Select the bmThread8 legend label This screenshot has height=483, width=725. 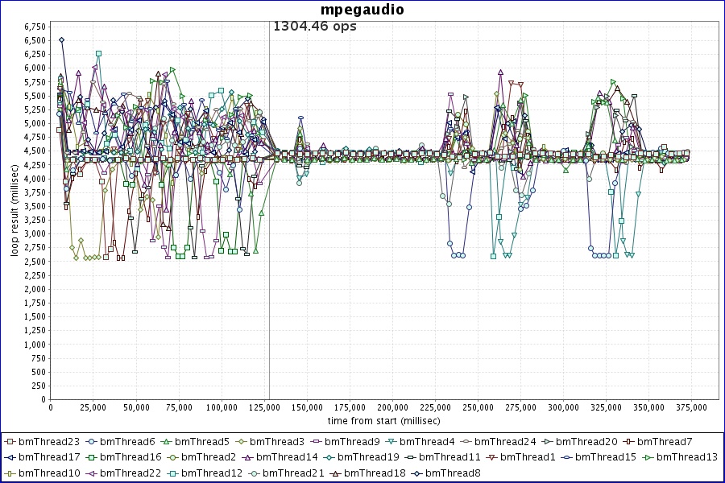[x=453, y=473]
